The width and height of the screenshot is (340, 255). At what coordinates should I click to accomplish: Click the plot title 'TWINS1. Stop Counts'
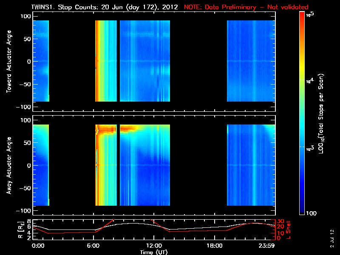click(x=64, y=7)
